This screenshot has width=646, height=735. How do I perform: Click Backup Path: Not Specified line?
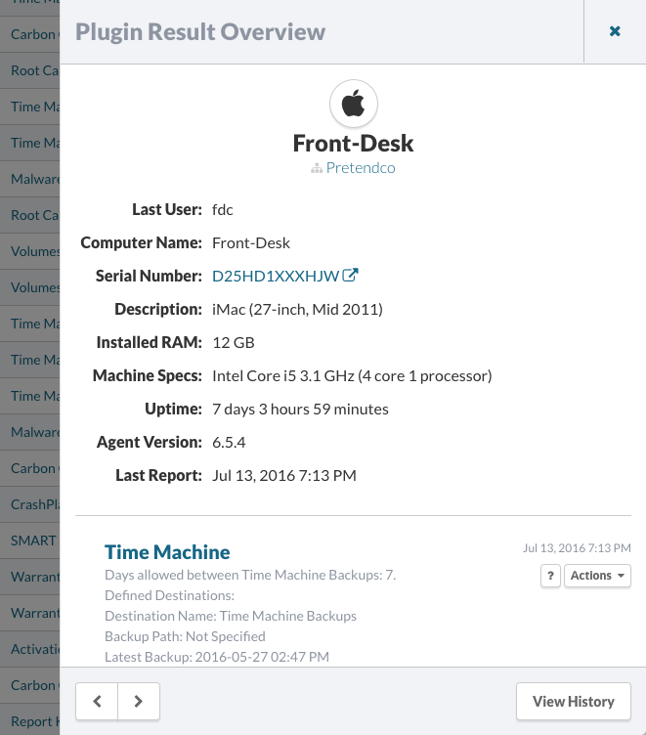pyautogui.click(x=185, y=636)
